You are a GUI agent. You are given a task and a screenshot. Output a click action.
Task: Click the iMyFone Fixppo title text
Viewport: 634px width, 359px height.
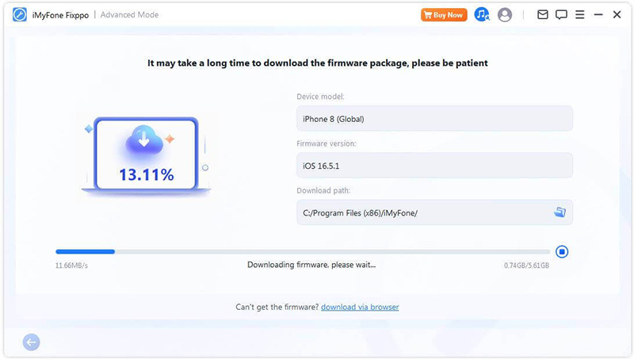(60, 15)
